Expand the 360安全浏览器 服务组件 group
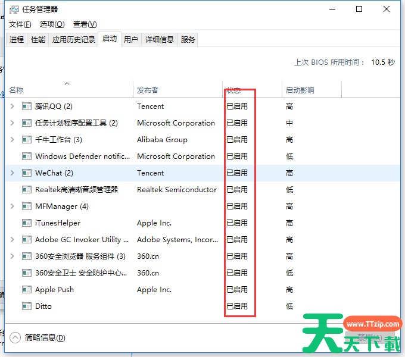The width and height of the screenshot is (405, 357). tap(13, 256)
